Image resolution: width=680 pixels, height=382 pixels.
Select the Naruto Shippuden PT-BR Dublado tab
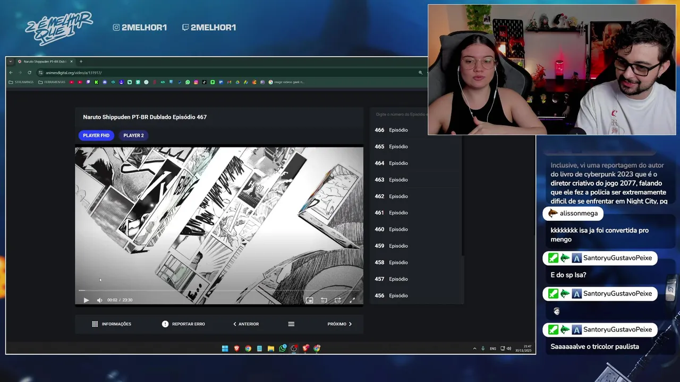[x=45, y=62]
